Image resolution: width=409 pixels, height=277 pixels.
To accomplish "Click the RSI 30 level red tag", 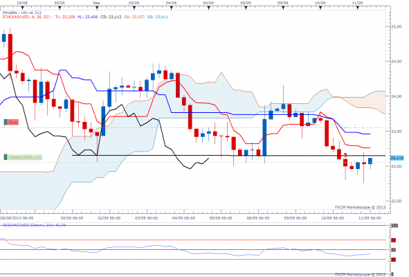I will point(393,260).
